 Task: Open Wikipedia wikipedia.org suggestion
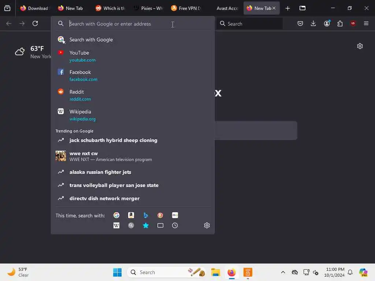pos(133,115)
